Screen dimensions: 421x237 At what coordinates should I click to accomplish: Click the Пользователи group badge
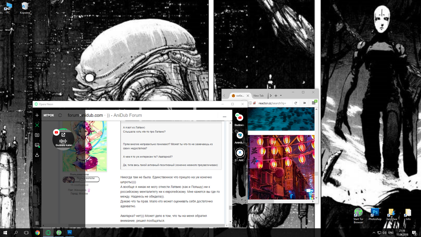(x=81, y=179)
